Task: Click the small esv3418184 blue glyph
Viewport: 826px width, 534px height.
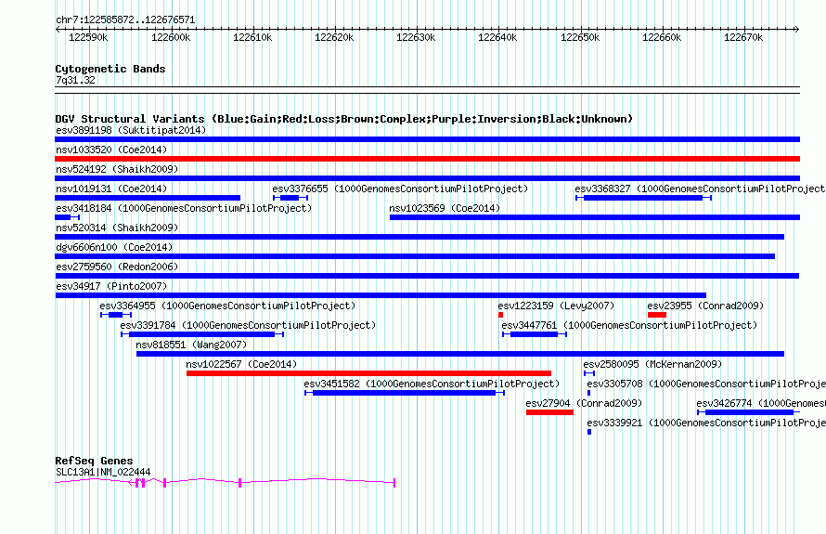Action: coord(67,217)
